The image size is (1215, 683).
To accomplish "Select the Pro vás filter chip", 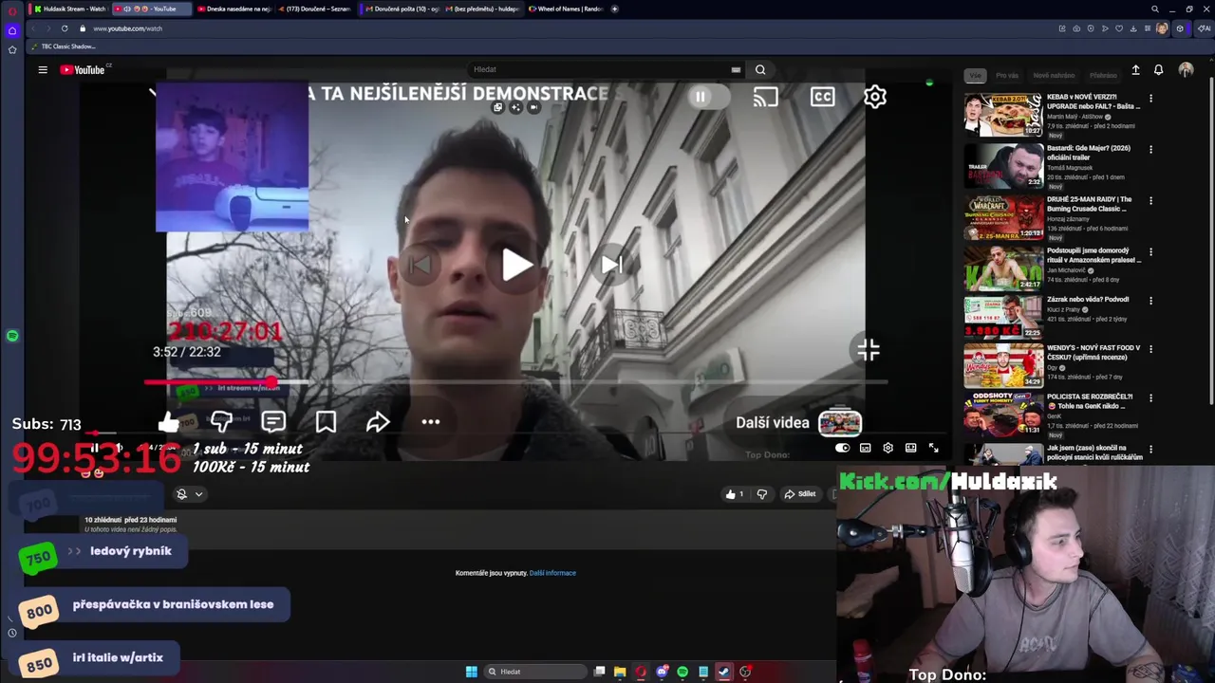I will pos(1007,75).
